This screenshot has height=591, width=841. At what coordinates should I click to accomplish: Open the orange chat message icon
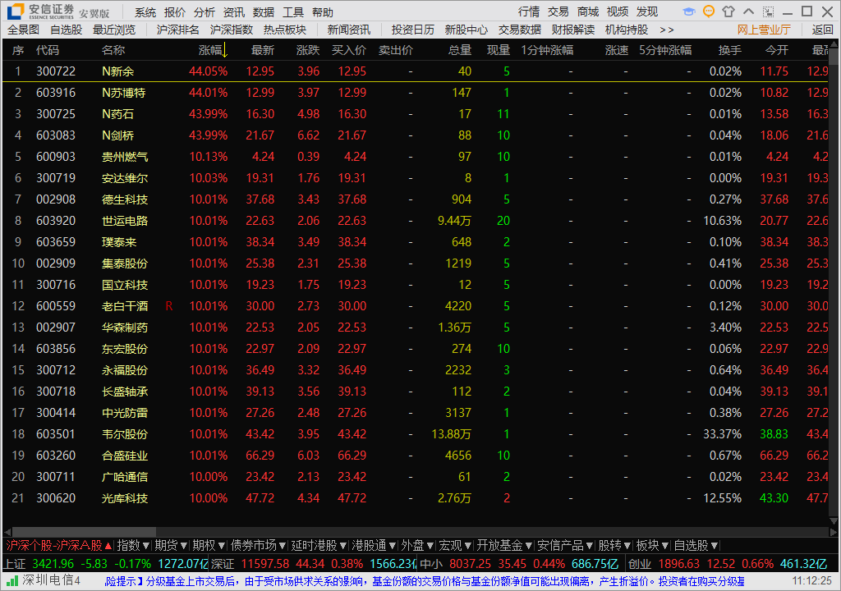[x=709, y=11]
